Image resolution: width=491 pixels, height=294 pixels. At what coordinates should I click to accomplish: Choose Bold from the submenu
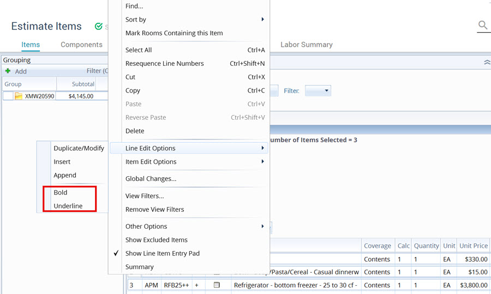61,192
